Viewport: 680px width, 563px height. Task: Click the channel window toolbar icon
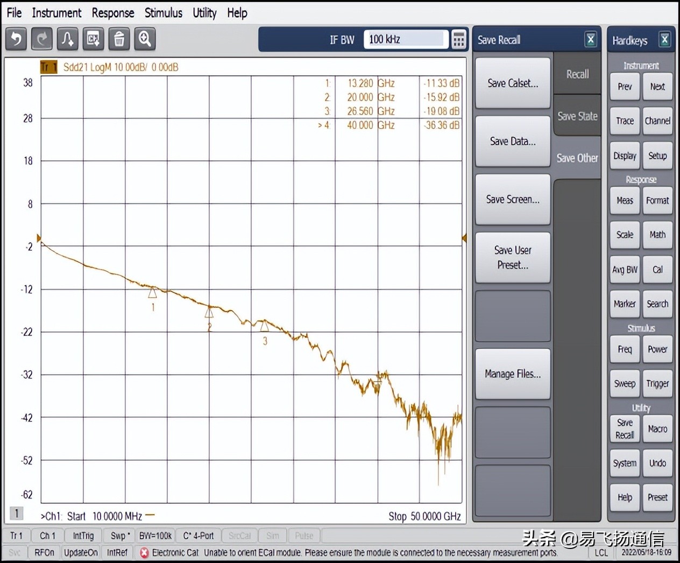(x=93, y=39)
